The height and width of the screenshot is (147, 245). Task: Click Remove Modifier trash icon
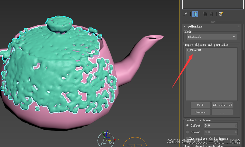211,14
